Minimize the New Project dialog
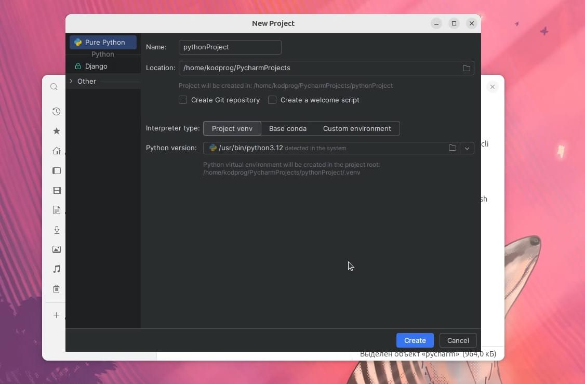This screenshot has width=585, height=384. point(436,23)
